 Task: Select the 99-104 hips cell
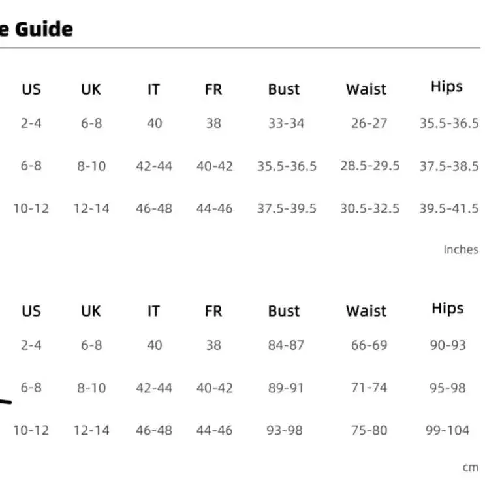(x=448, y=430)
